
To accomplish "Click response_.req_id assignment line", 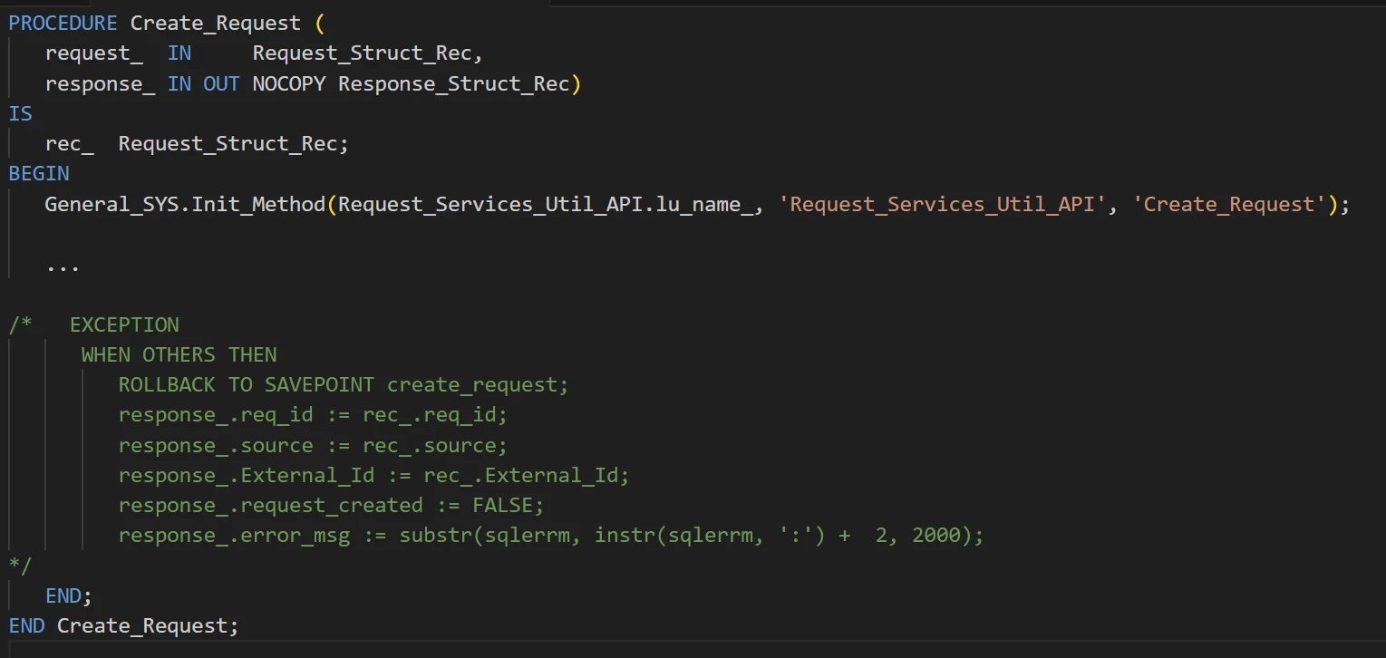I will pyautogui.click(x=314, y=415).
